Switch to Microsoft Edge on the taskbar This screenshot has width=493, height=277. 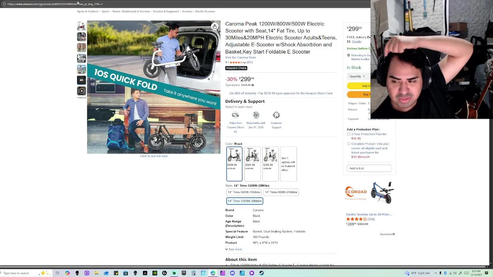pos(213,273)
